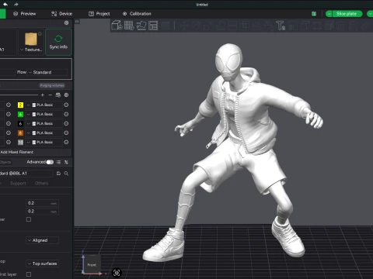Viewport: 373px width, 279px height.
Task: Open filament settings gear beside AMS icon
Action: click(x=66, y=95)
